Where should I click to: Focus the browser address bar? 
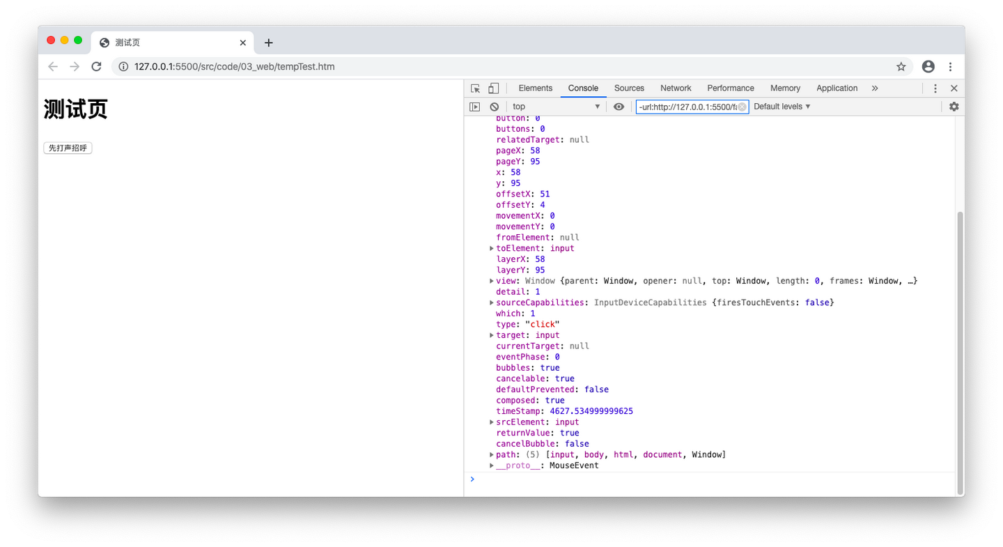coord(512,67)
